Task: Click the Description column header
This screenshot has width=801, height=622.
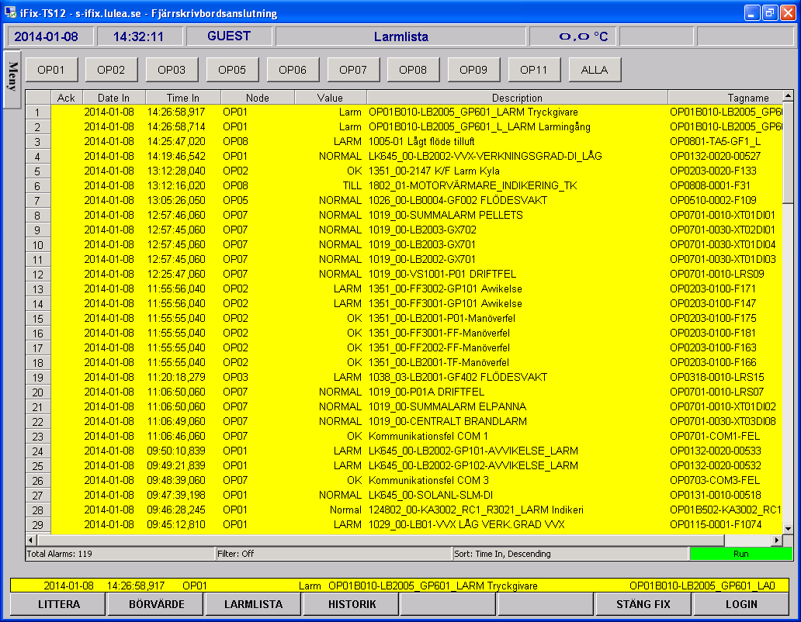Action: point(517,98)
